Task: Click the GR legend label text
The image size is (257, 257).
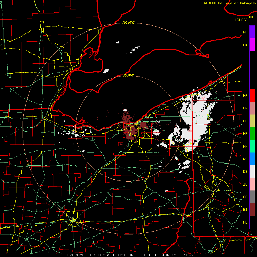Action: click(x=245, y=108)
